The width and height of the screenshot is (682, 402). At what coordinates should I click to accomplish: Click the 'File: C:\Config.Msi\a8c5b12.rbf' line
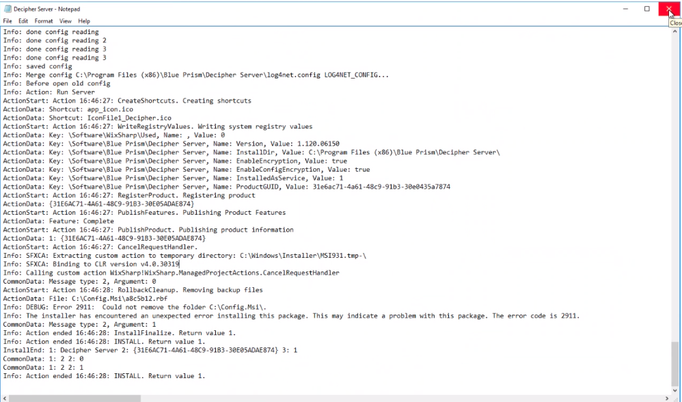85,299
